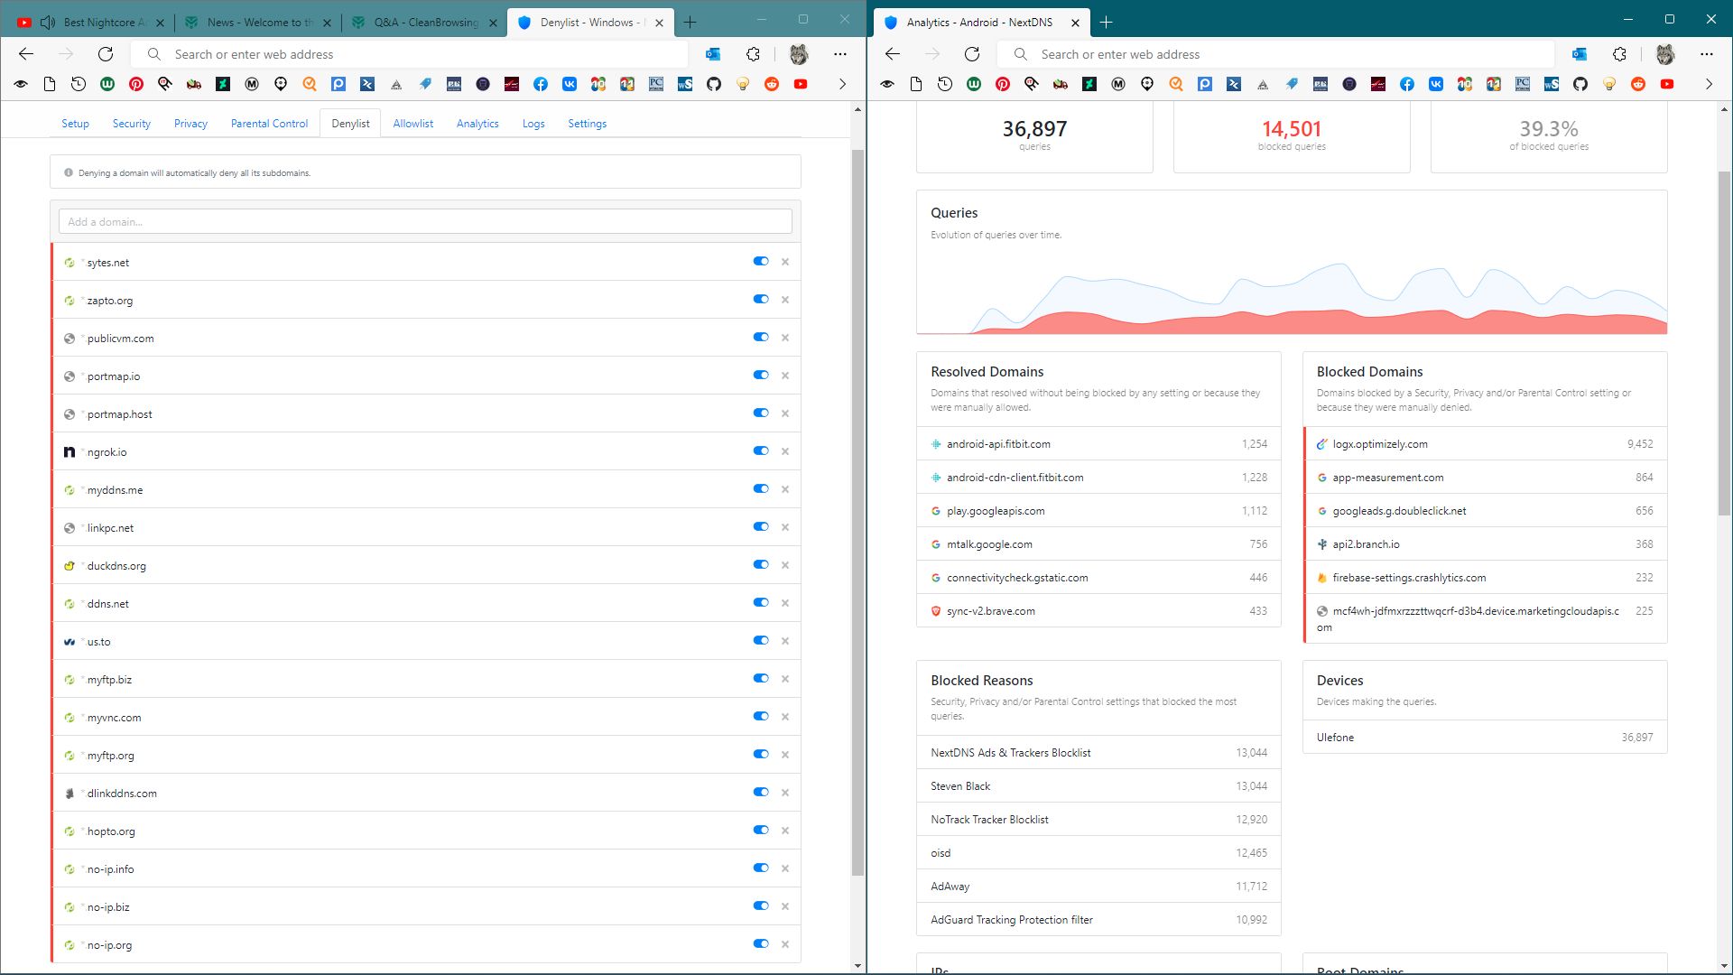Click the wolf profile avatar in Denylist window
This screenshot has width=1733, height=975.
799,54
